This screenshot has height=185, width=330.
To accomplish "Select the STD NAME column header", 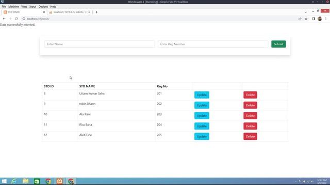I will pos(87,86).
